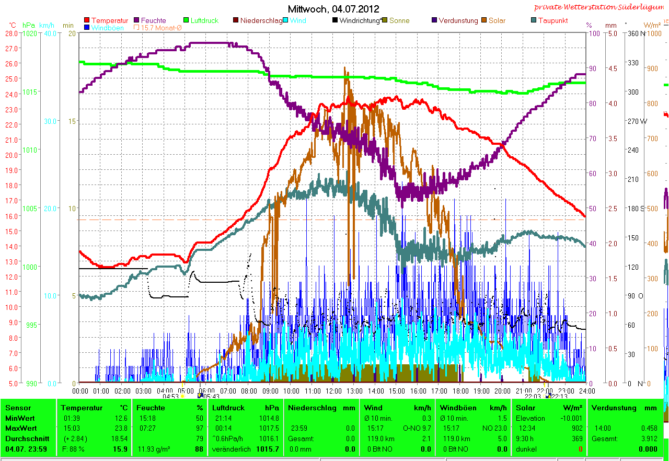The height and width of the screenshot is (461, 669).
Task: Click the red 0 value in Solar panel
Action: [580, 449]
